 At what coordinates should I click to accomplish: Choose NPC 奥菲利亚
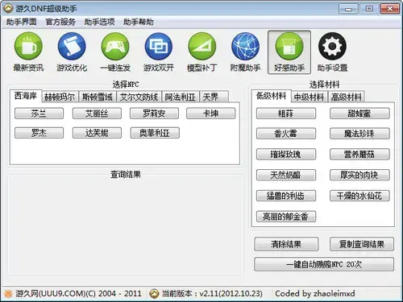[155, 133]
